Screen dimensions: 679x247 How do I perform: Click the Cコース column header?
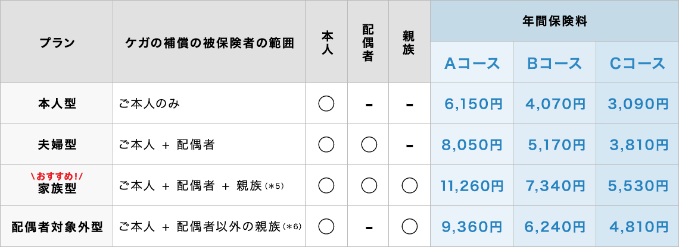[637, 64]
